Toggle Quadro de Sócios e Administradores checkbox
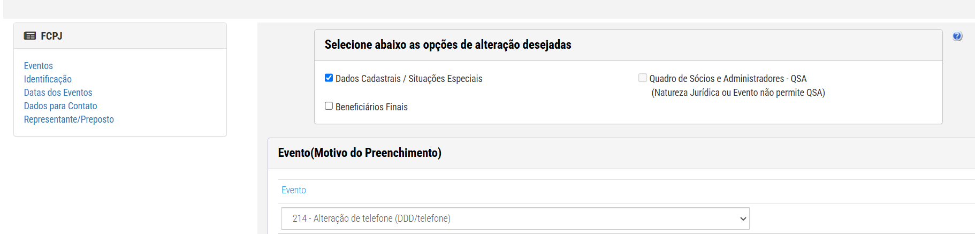Viewport: 975px width, 234px height. tap(643, 78)
